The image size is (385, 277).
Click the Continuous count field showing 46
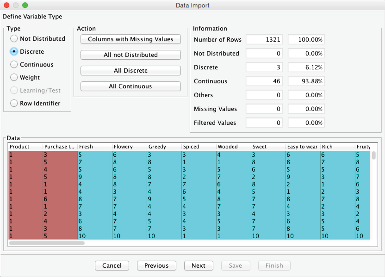pos(264,81)
